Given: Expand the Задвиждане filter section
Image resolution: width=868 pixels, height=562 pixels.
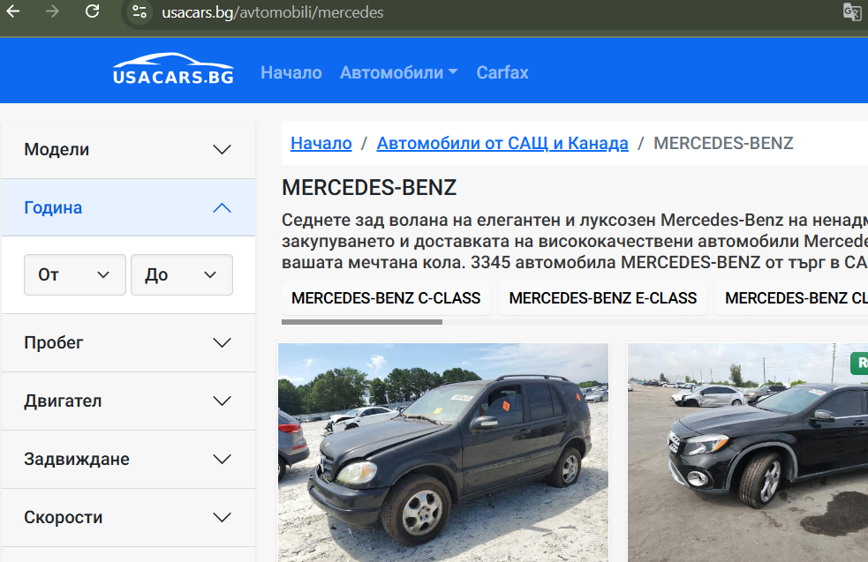Looking at the screenshot, I should coord(128,459).
